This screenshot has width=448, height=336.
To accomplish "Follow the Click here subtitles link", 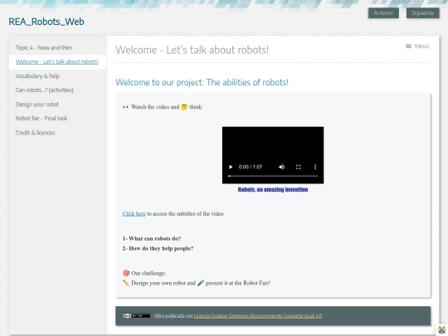I will click(134, 214).
